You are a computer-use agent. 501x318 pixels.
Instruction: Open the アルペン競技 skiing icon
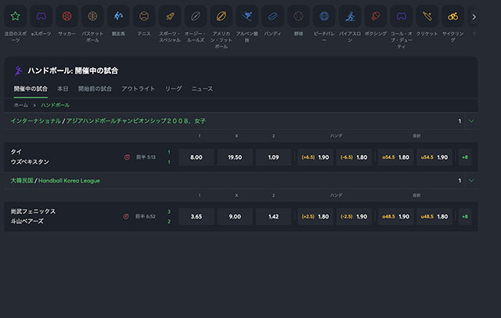point(247,16)
